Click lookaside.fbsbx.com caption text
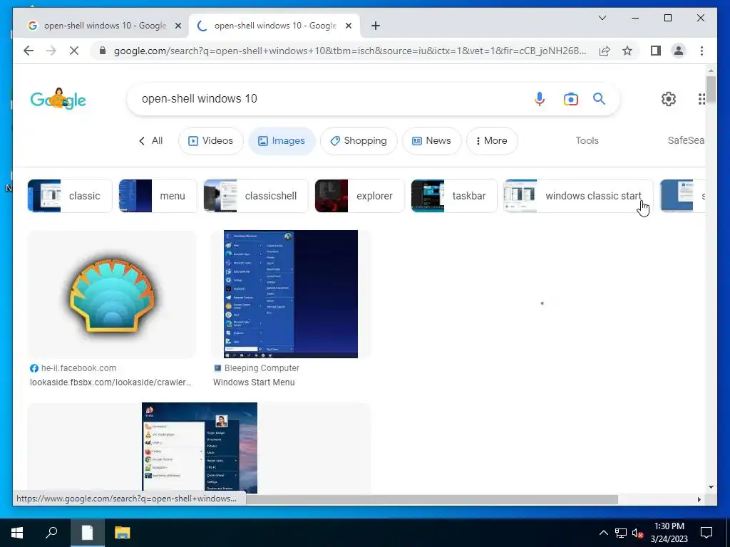Screen dimensions: 730x547 110,382
